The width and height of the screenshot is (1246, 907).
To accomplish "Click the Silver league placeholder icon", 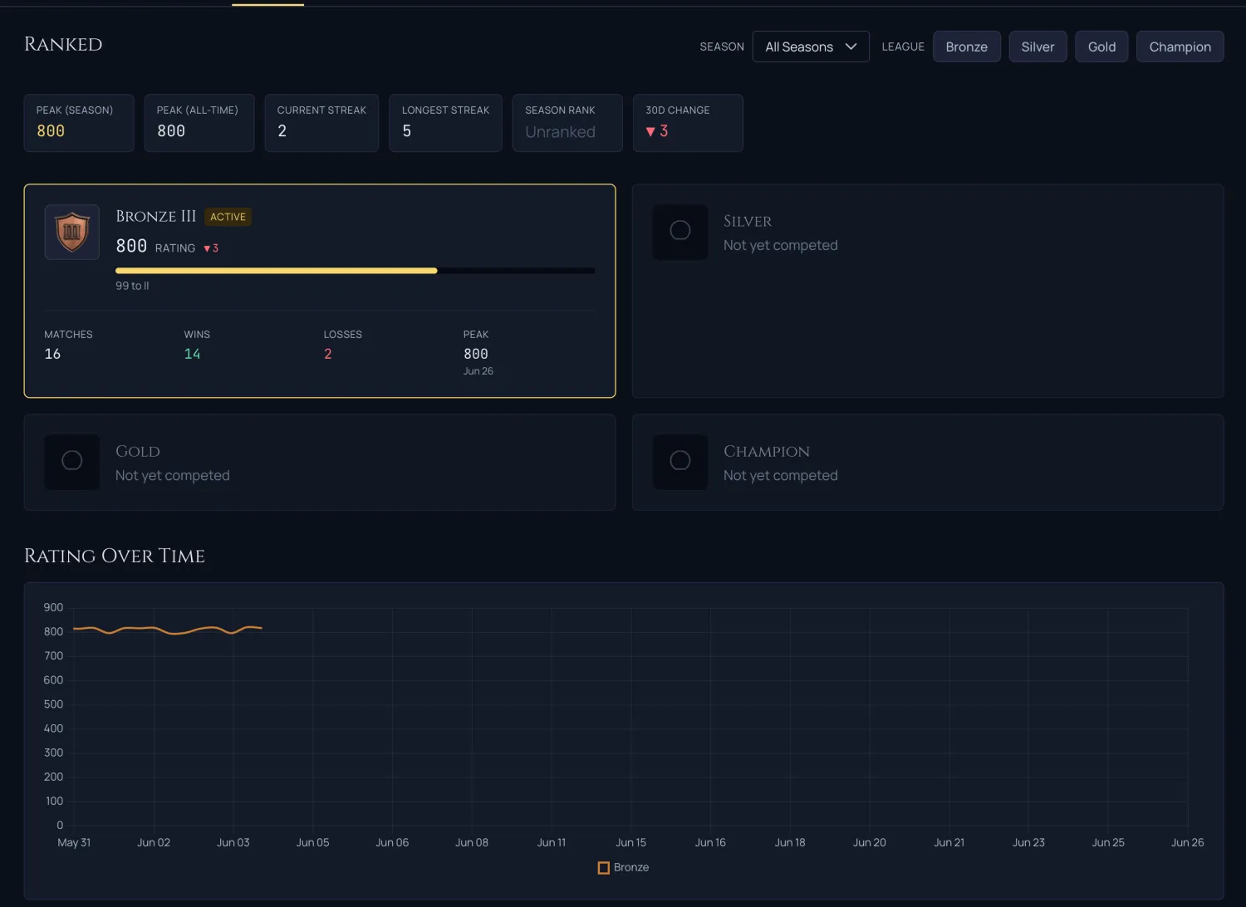I will click(680, 232).
